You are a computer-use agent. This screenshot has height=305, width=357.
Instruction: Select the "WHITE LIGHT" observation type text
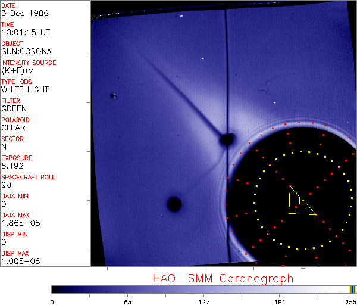[x=25, y=89]
